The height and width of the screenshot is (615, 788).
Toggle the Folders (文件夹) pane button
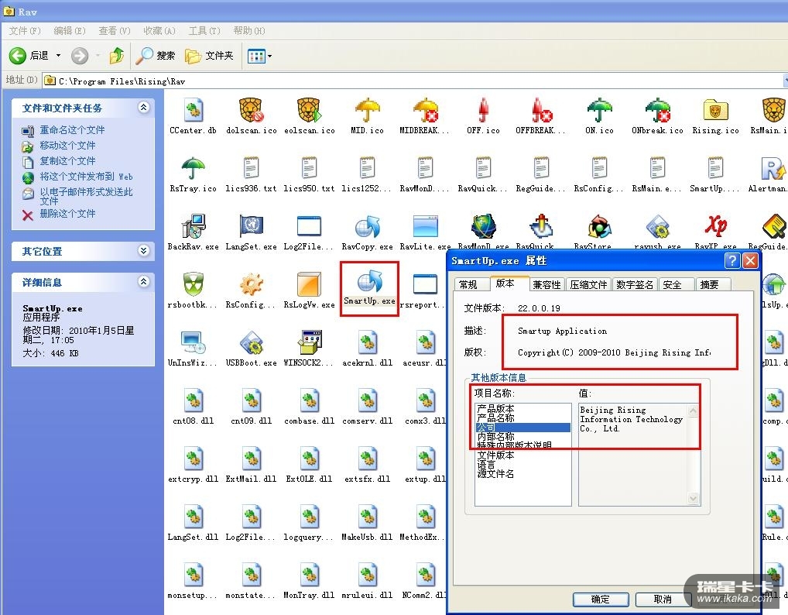(x=209, y=55)
